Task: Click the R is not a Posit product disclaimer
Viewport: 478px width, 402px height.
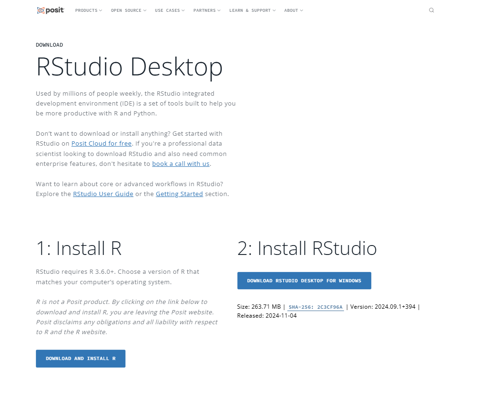Action: click(x=127, y=317)
